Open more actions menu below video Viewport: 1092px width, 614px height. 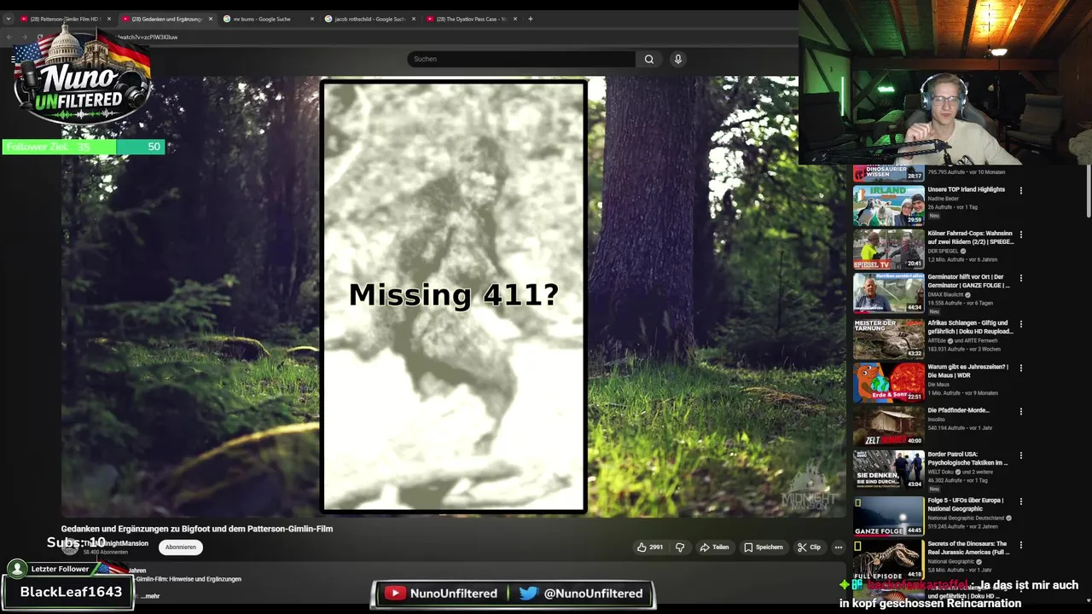coord(839,547)
